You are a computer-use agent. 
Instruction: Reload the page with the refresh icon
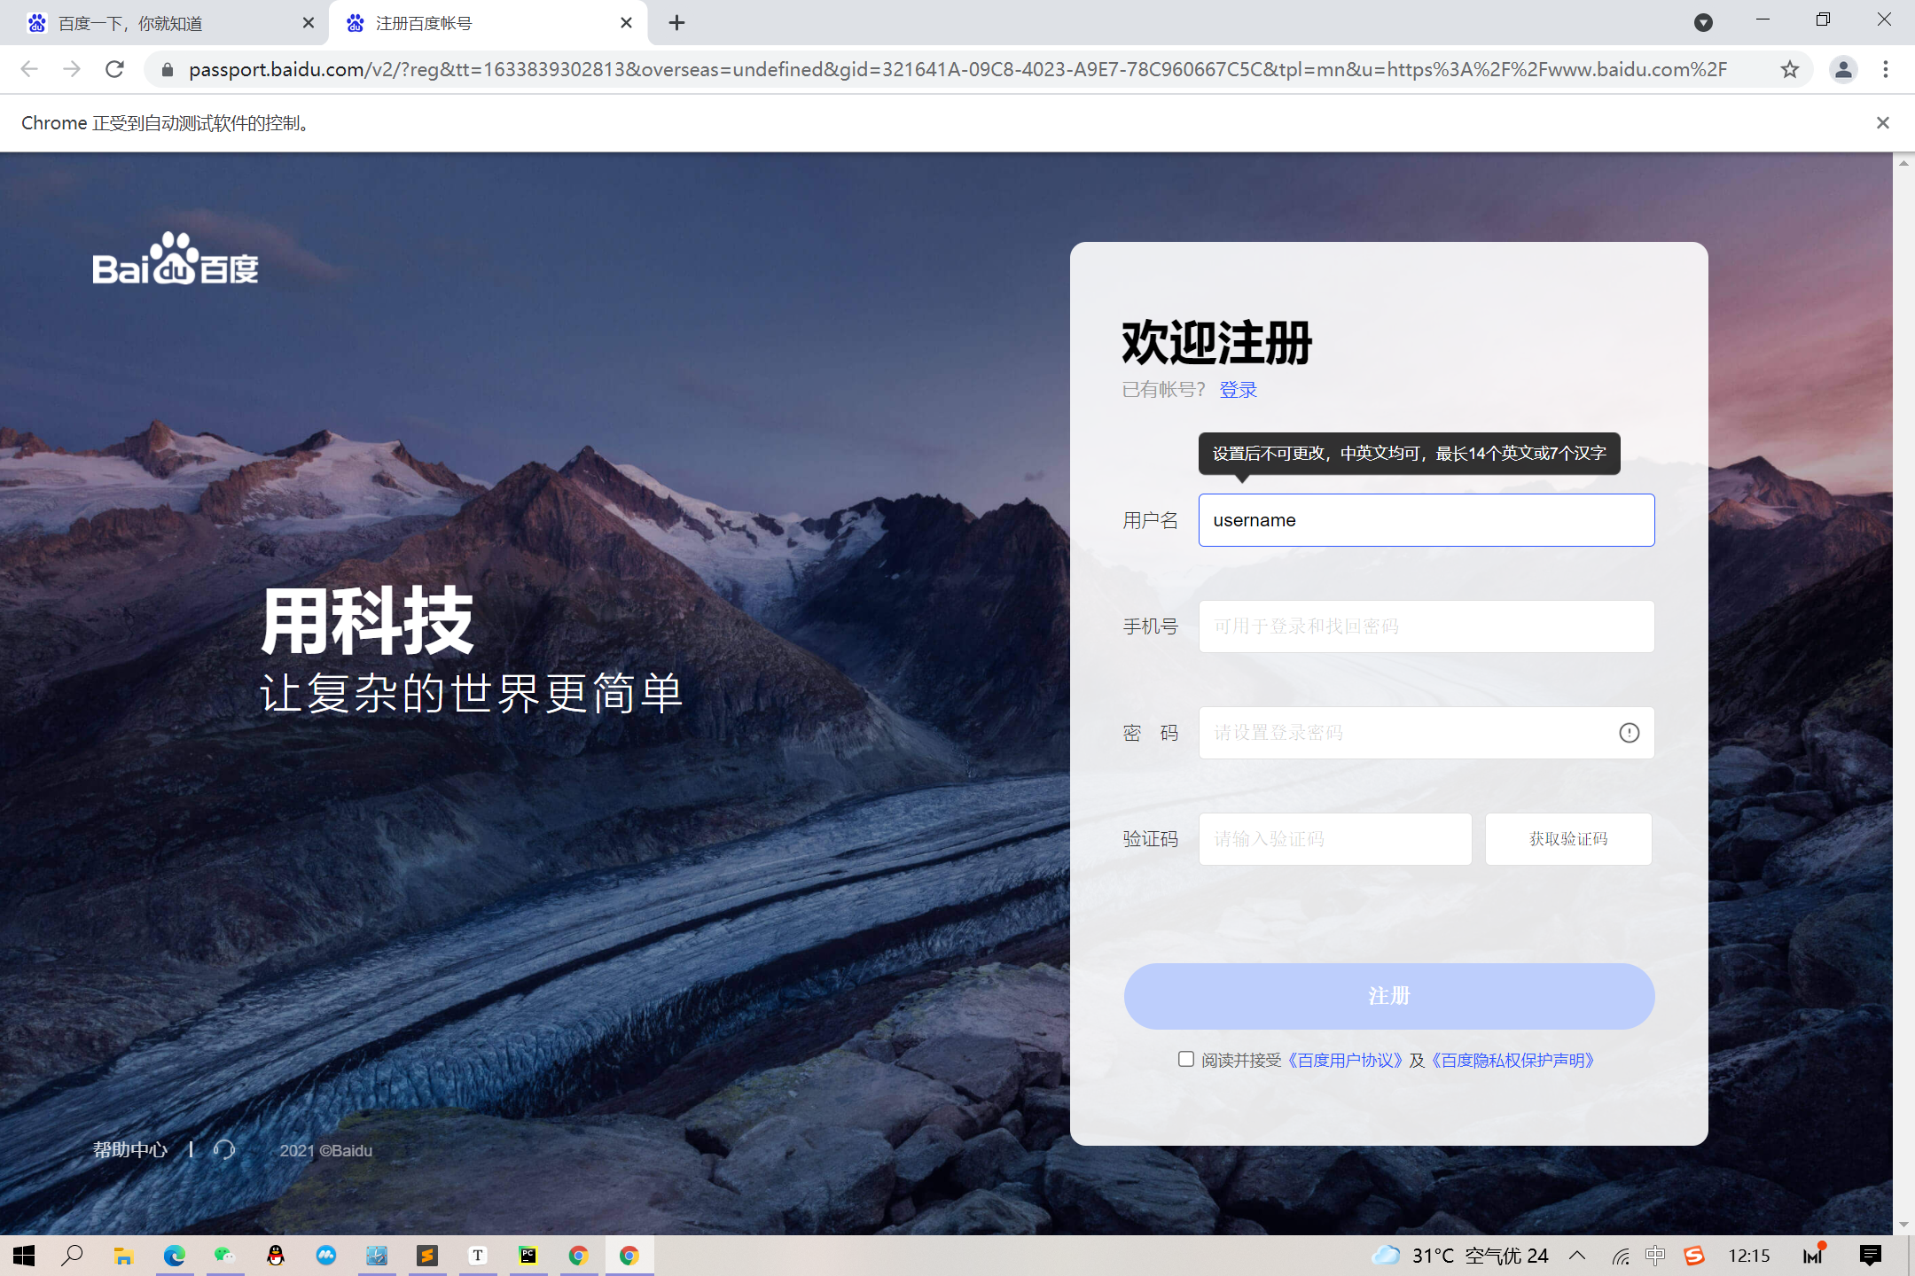pos(114,69)
